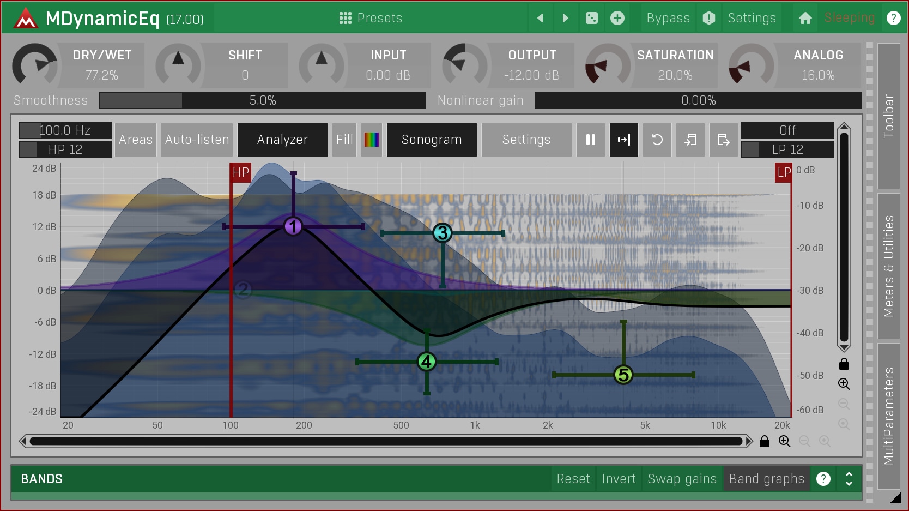The height and width of the screenshot is (511, 909).
Task: Click the add preset plus icon
Action: click(617, 18)
